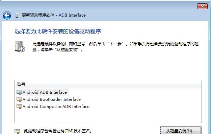Click the empty area below the model list items
The width and height of the screenshot is (211, 134).
108,116
